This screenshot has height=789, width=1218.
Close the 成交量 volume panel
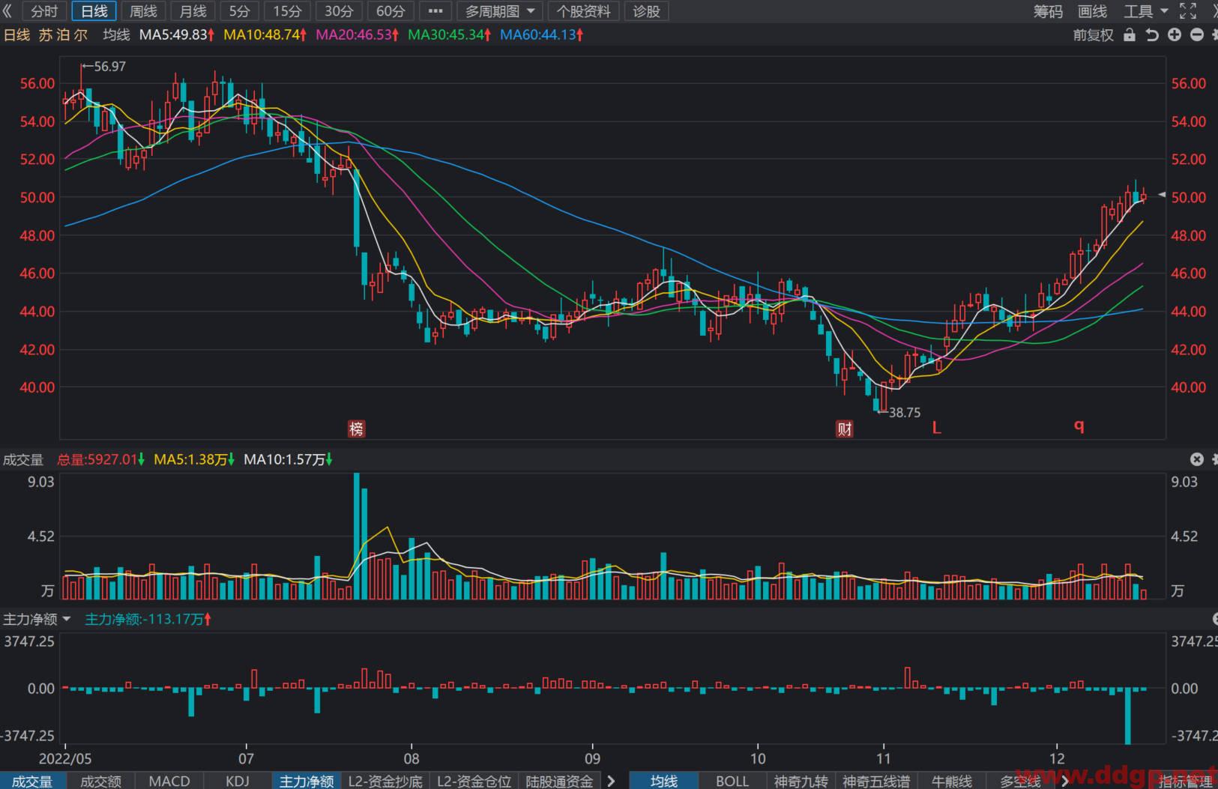point(1197,459)
